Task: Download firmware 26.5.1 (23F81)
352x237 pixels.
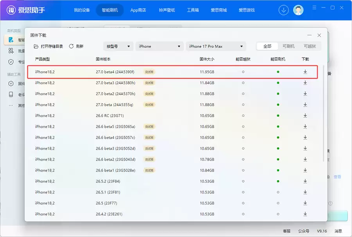Action: click(305, 192)
